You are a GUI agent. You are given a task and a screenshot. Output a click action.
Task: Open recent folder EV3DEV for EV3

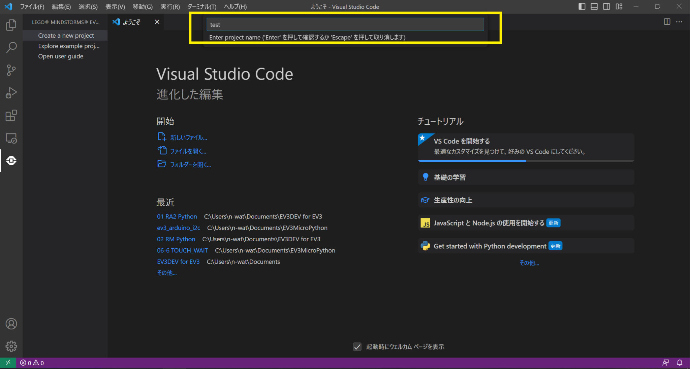tap(178, 261)
